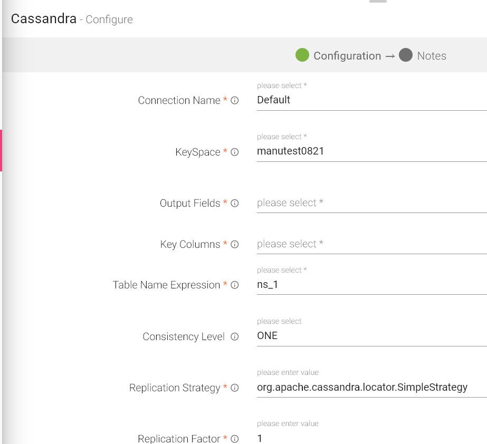Click the Replication Factor value field
487x444 pixels.
click(x=371, y=438)
